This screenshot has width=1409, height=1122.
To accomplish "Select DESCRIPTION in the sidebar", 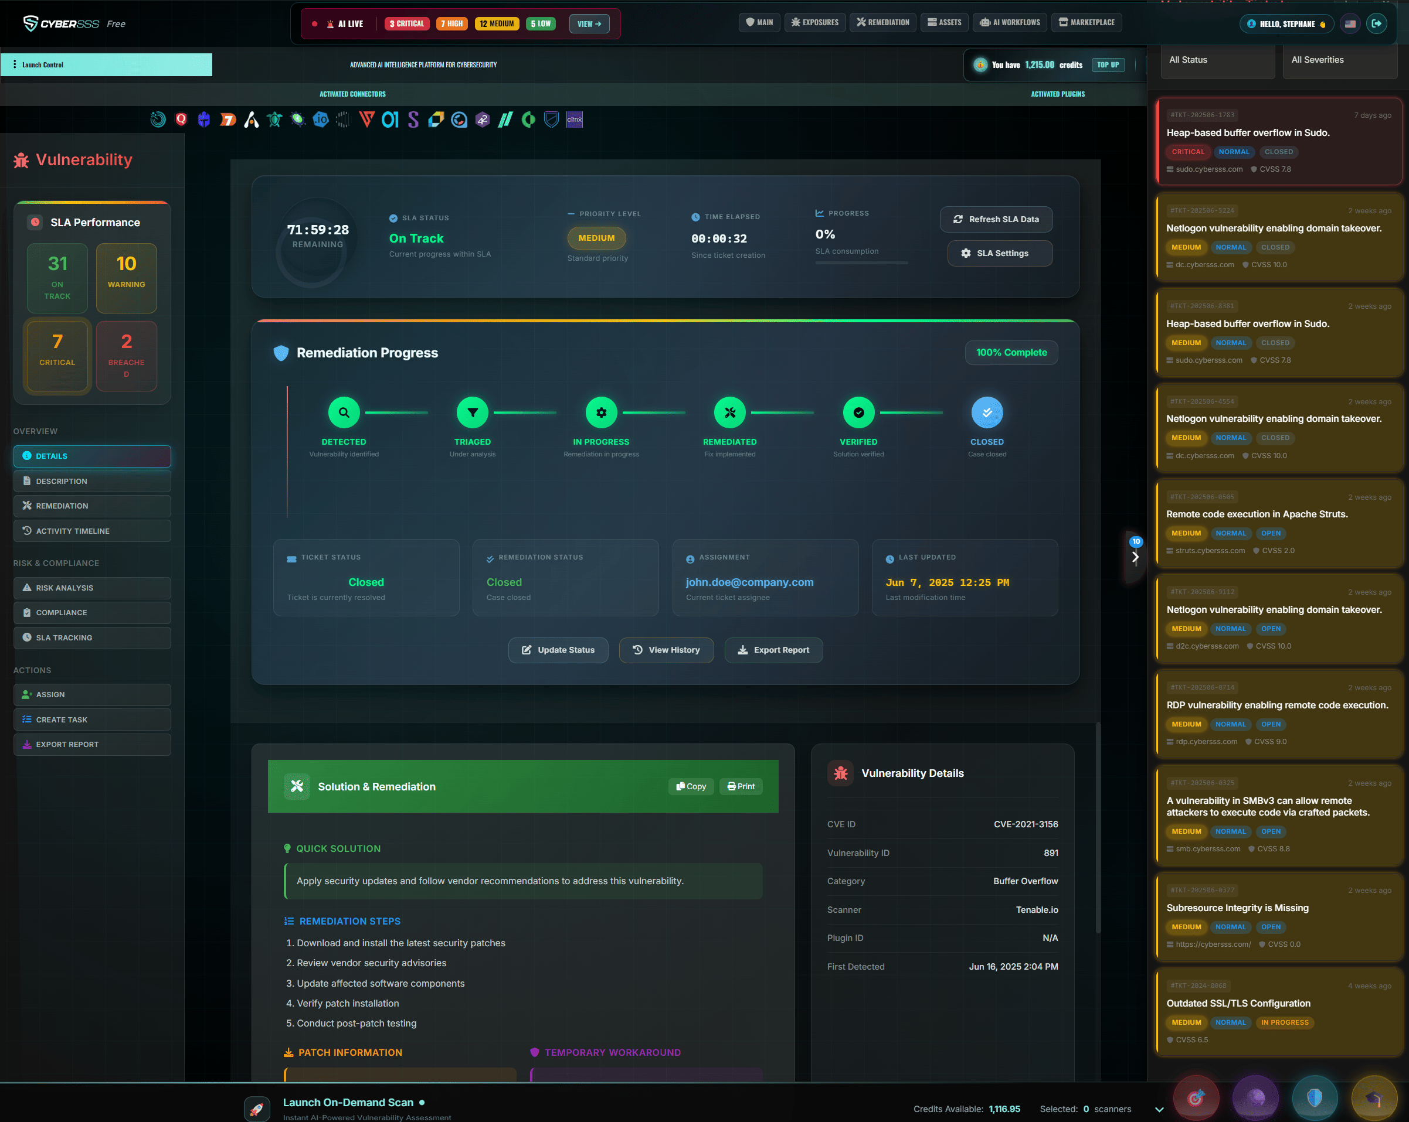I will [92, 480].
